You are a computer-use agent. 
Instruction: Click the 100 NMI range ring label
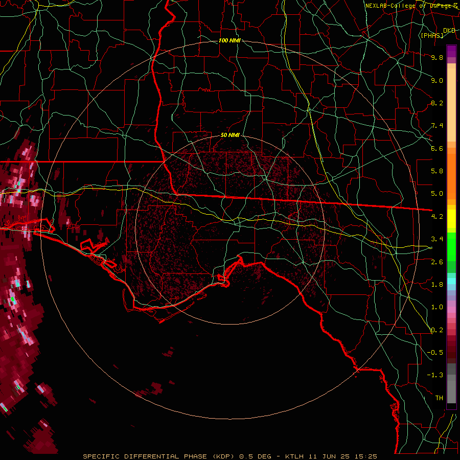point(229,40)
